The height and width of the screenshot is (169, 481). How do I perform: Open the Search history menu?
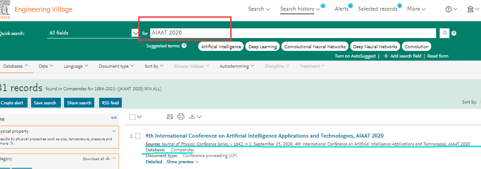tap(300, 9)
